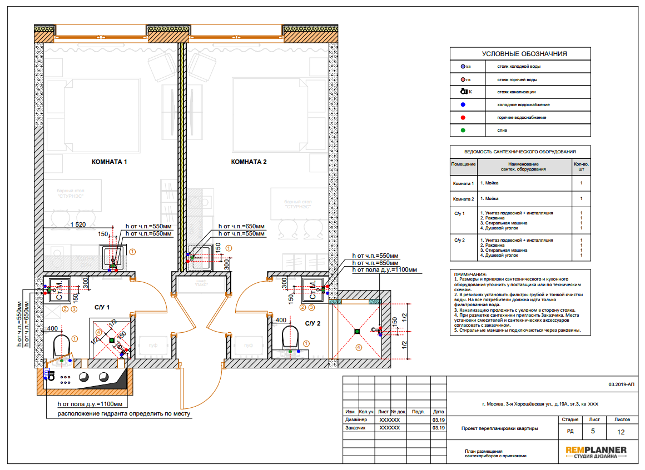Click the washing machine С.М. in С/У 2

(x=312, y=289)
